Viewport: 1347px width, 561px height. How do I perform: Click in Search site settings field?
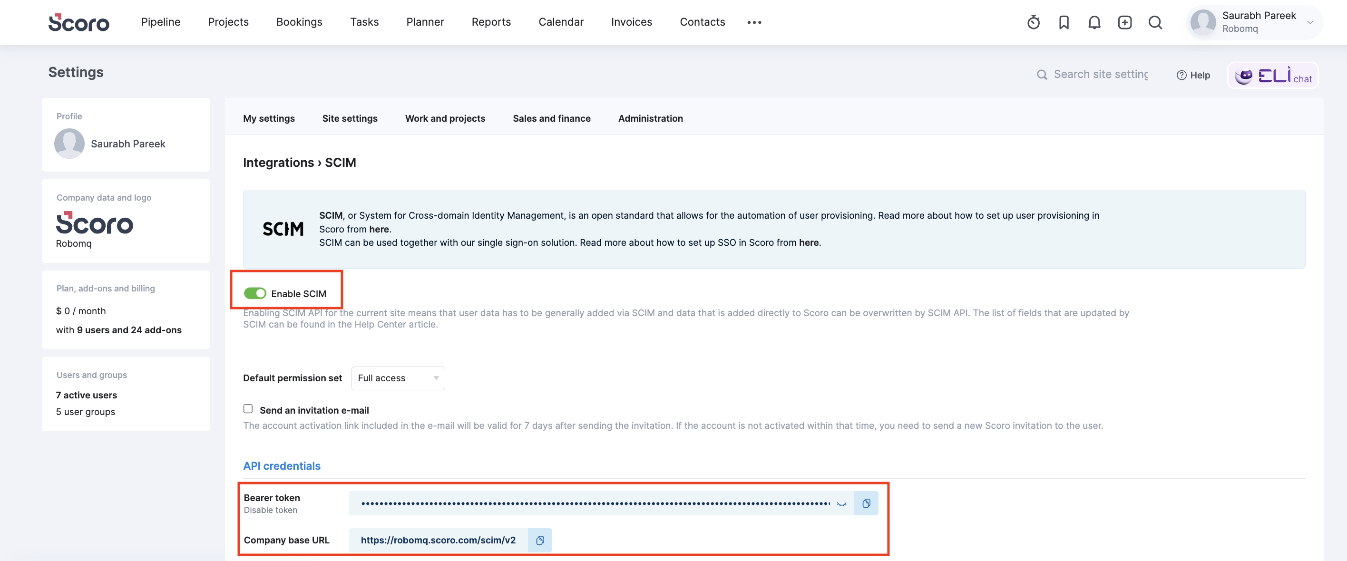1100,74
